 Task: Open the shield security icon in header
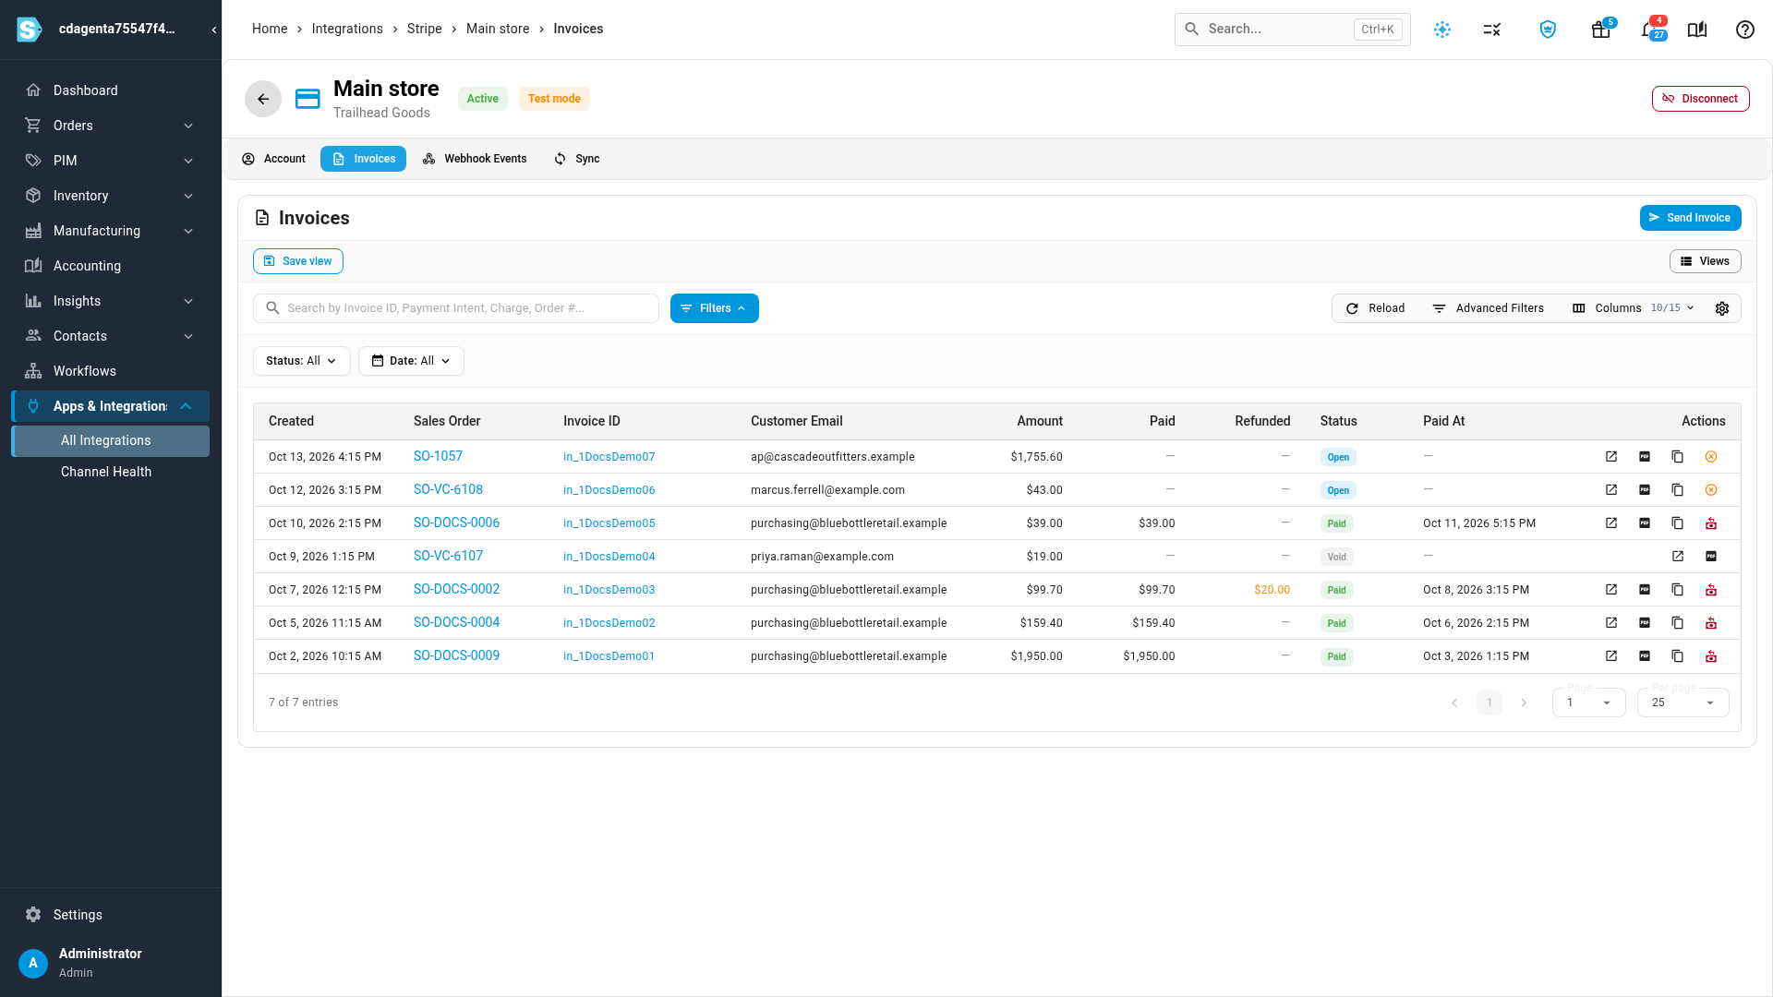point(1549,30)
